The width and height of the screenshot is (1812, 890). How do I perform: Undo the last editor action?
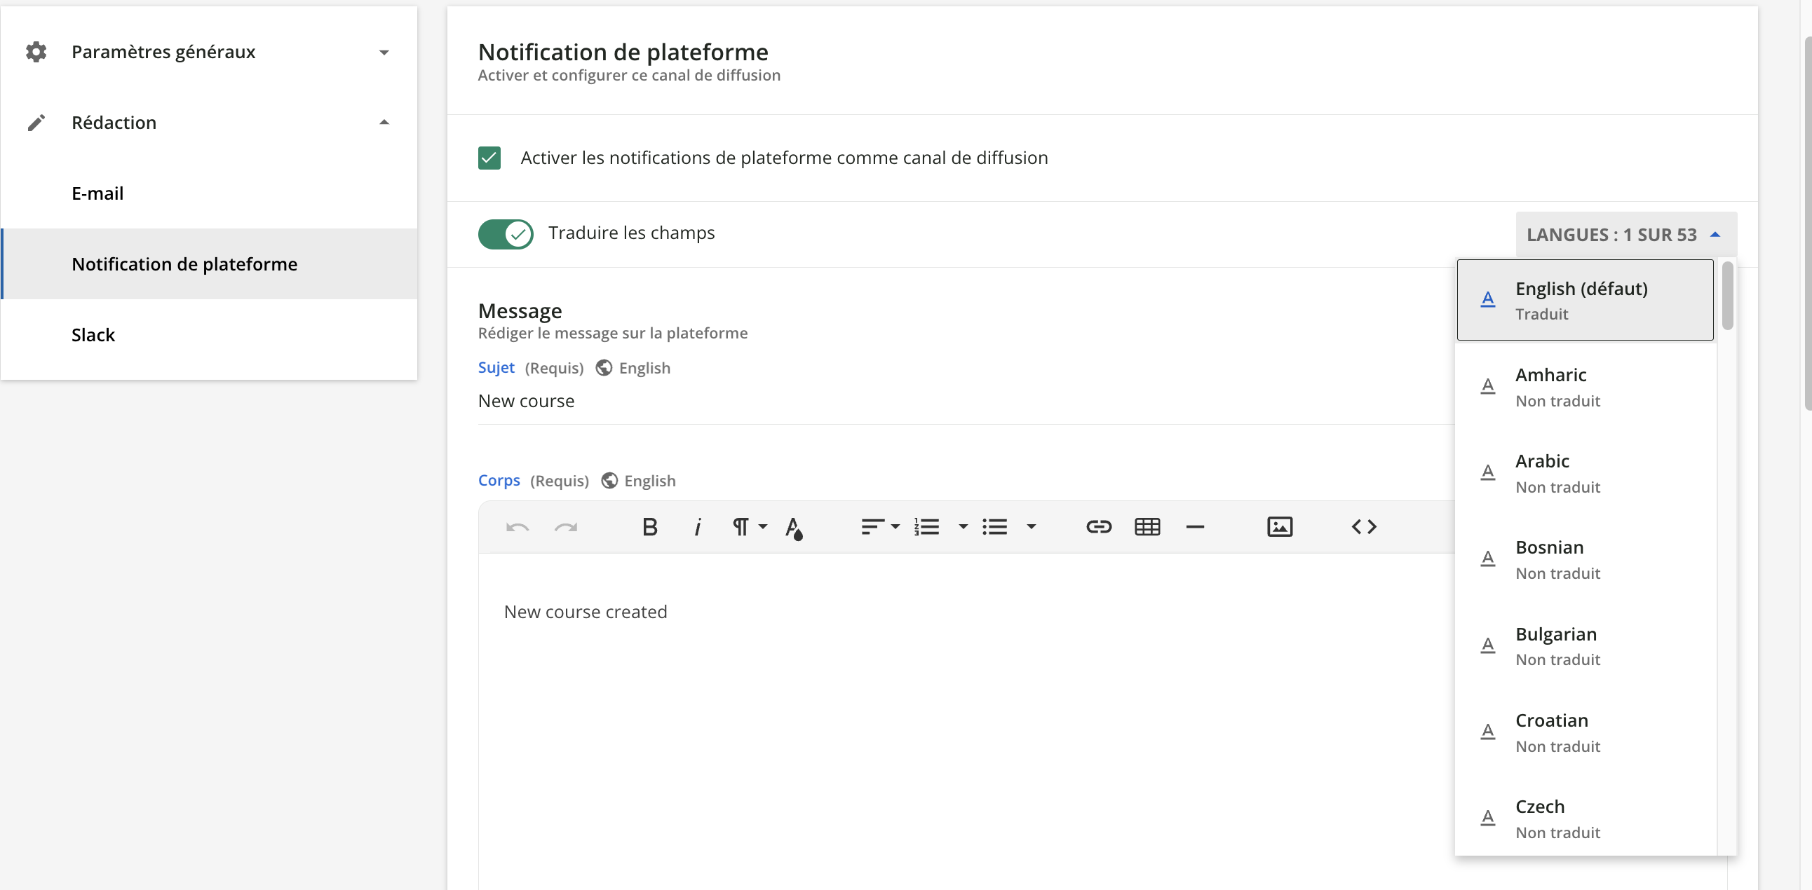518,526
